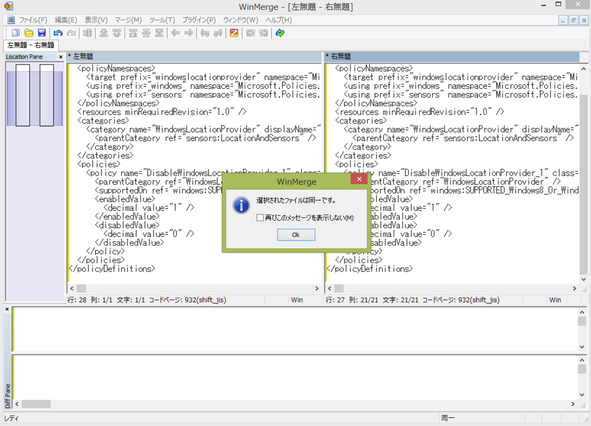Click left status text 行: 28 列: 1/1
Screen dimensions: 591x426
point(89,300)
